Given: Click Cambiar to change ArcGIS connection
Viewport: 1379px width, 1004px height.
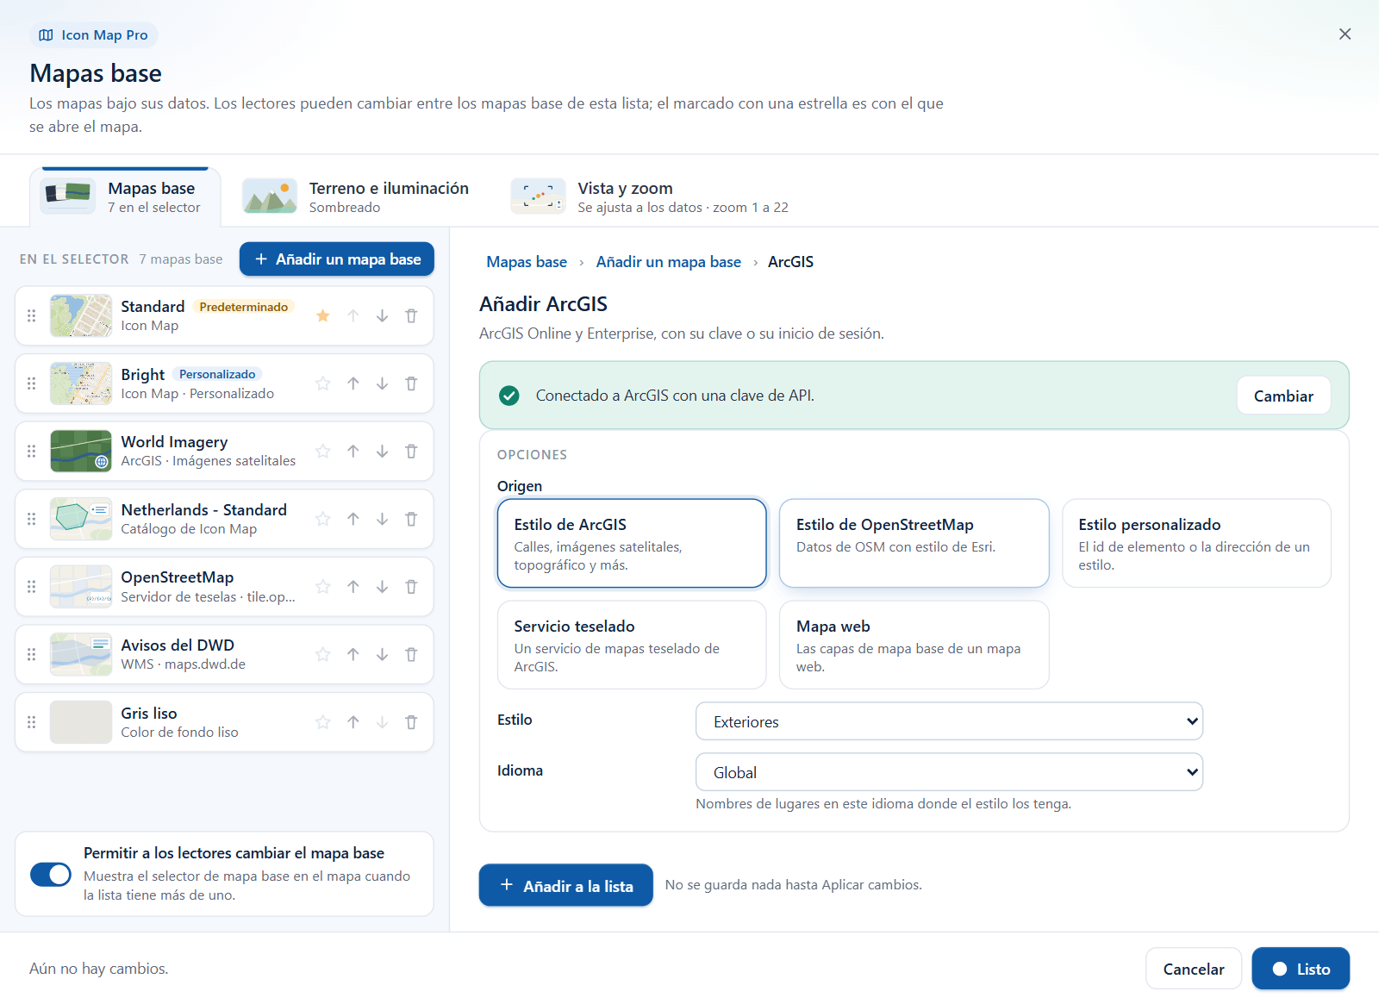Looking at the screenshot, I should (x=1283, y=396).
